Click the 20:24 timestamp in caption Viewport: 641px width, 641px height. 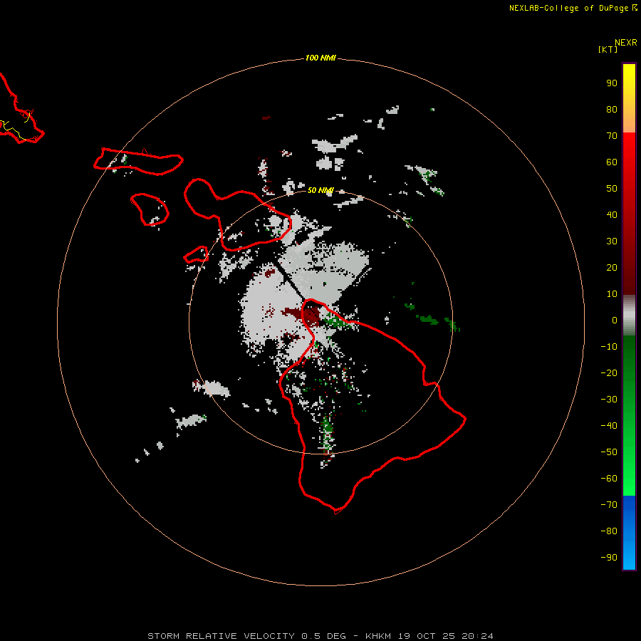477,636
